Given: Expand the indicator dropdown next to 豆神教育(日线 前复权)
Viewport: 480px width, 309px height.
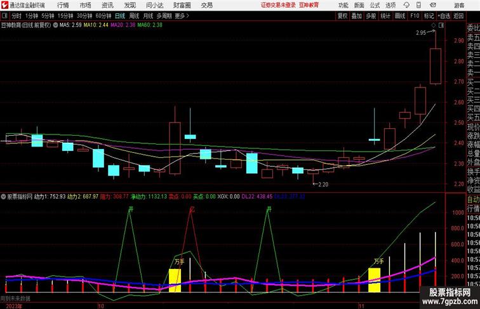Looking at the screenshot, I should [55, 25].
